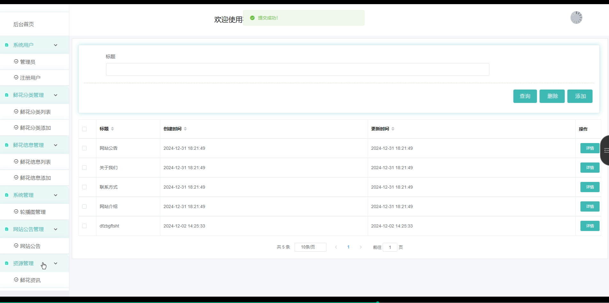Viewport: 609px width, 303px height.
Task: Check the row for dfzbgftsht
Action: (x=84, y=226)
